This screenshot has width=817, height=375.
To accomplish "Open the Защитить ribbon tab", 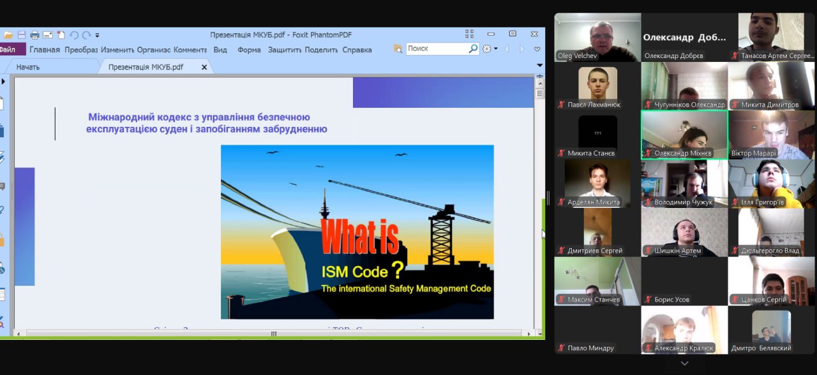I will pyautogui.click(x=285, y=50).
